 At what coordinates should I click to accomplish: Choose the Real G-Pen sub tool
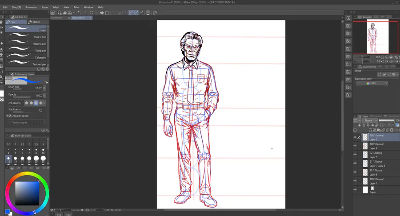[26, 35]
